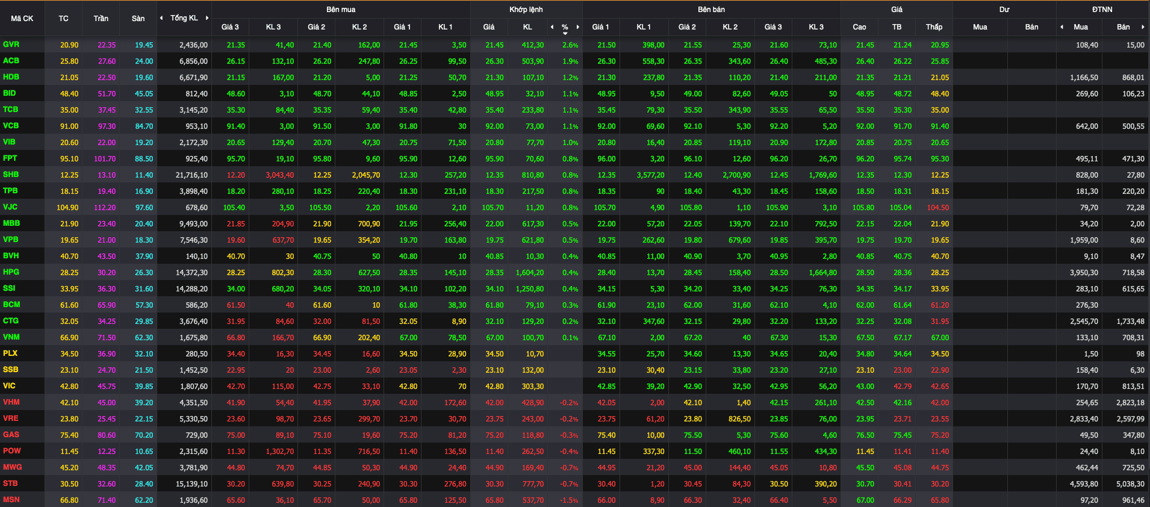Image resolution: width=1150 pixels, height=507 pixels.
Task: Open the VRE stock symbol
Action: (10, 418)
